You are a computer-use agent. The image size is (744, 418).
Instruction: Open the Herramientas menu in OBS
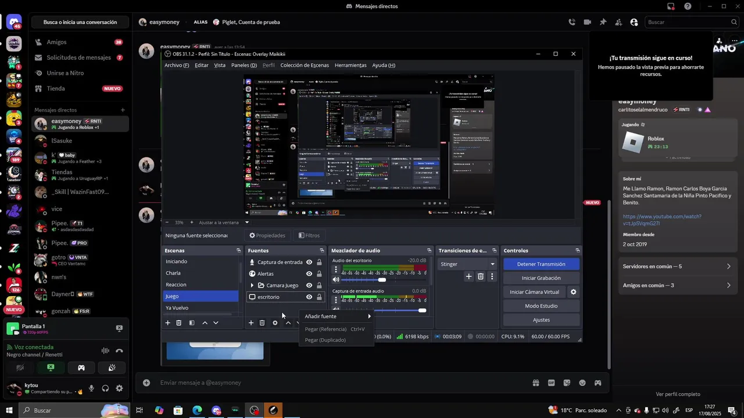click(x=350, y=65)
